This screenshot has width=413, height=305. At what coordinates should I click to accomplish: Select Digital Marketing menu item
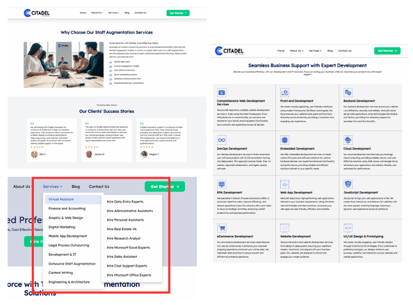point(62,227)
